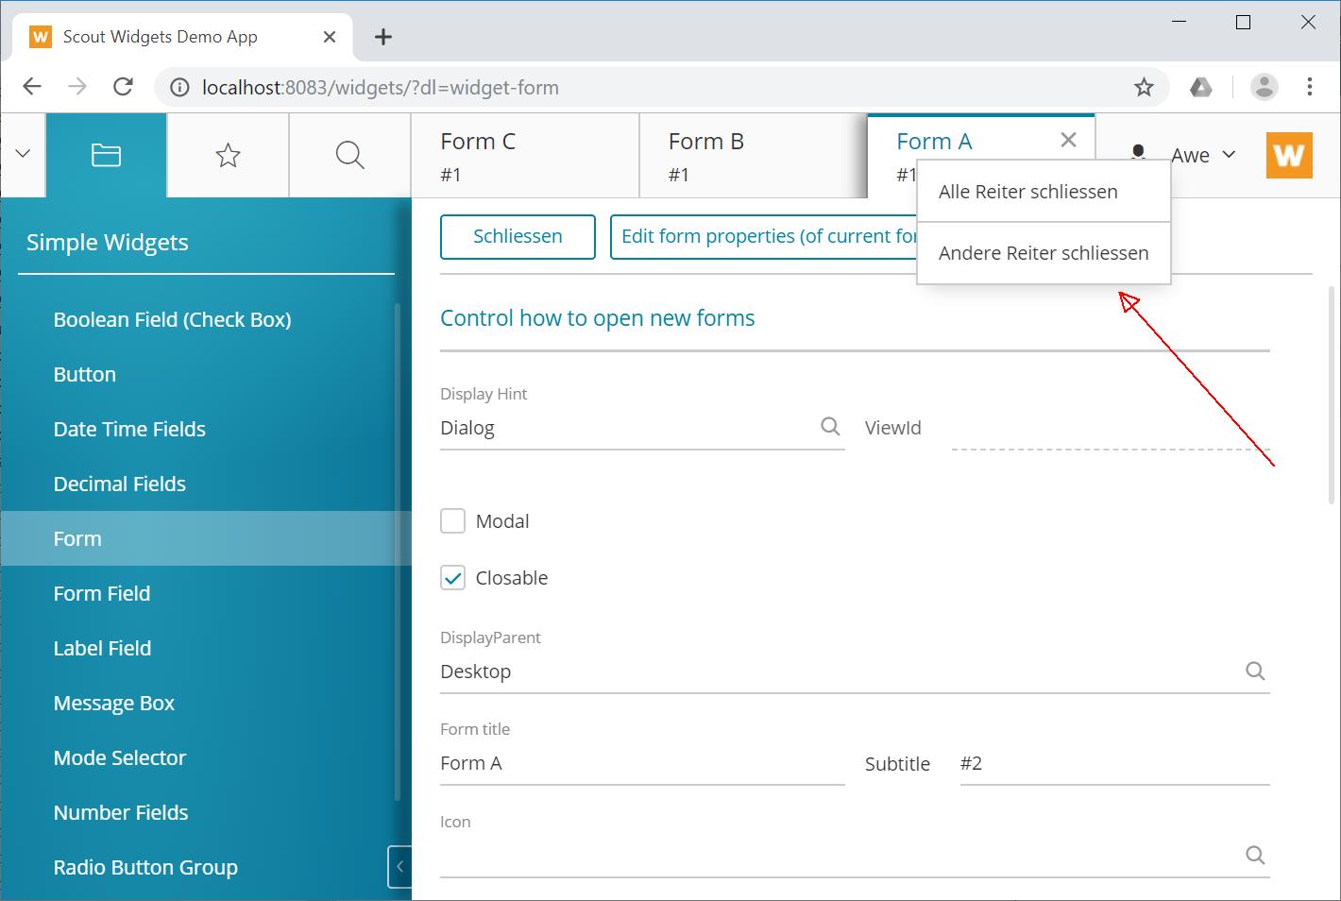Choose Andere Reiter schliessen
The height and width of the screenshot is (901, 1341).
[1044, 253]
